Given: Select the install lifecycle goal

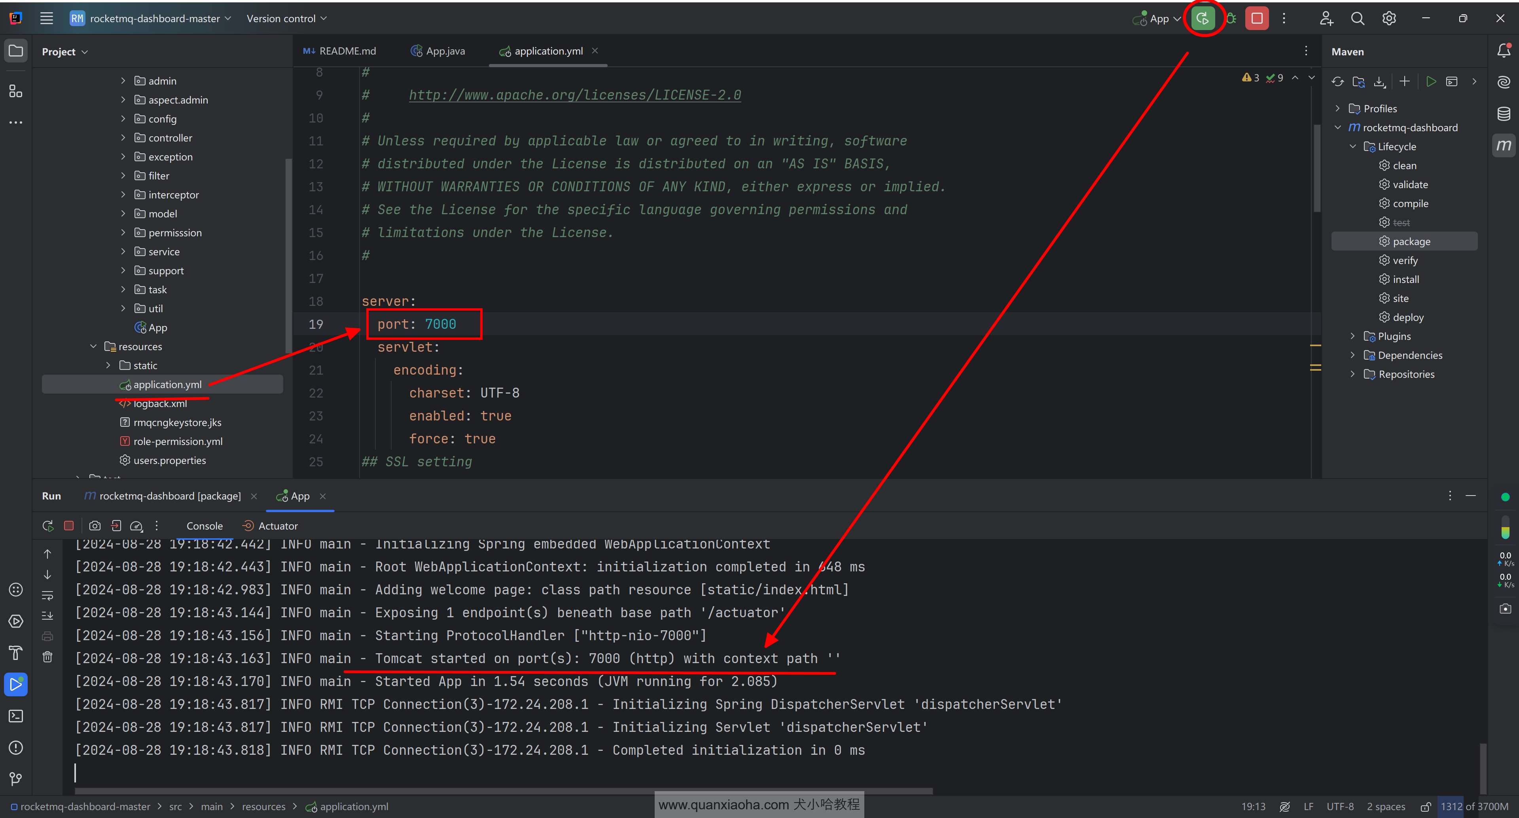Looking at the screenshot, I should tap(1405, 279).
